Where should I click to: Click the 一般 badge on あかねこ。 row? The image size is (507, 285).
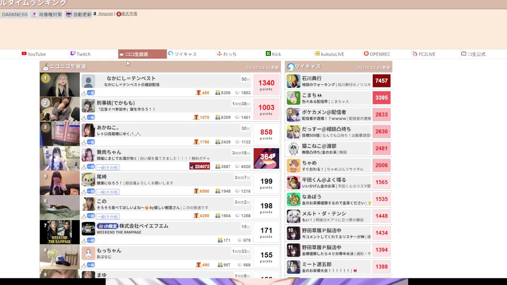91,142
